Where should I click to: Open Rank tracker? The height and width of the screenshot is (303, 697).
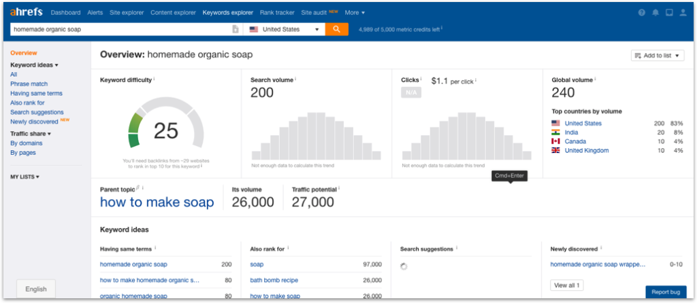277,12
